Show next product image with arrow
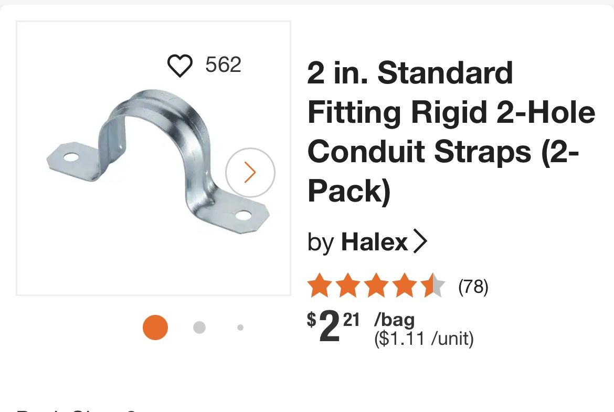This screenshot has width=614, height=412. point(250,172)
